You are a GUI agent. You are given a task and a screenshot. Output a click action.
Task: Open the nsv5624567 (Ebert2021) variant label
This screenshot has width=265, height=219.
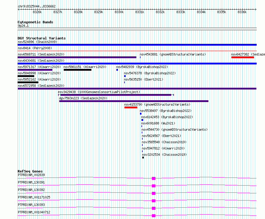click(161, 136)
